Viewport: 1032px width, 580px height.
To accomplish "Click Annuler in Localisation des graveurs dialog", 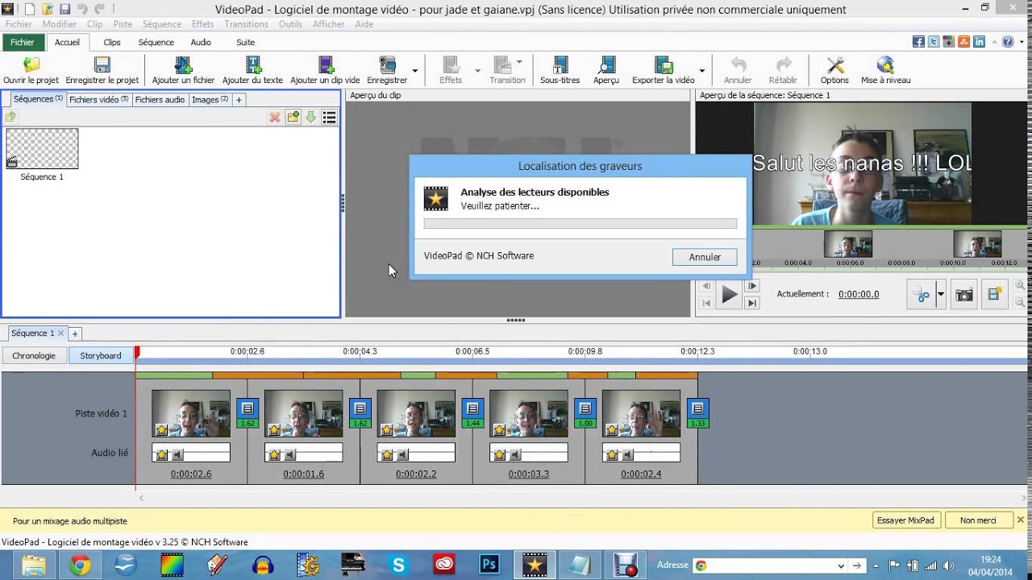I will (705, 257).
